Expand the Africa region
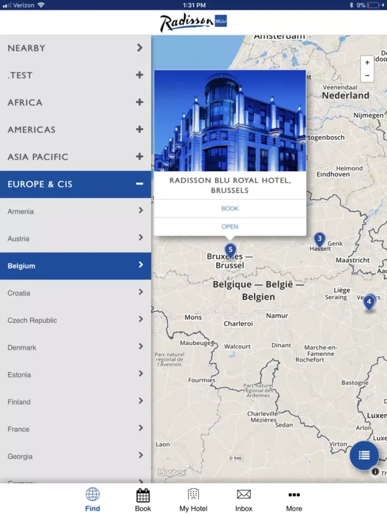The image size is (387, 516). coord(75,102)
